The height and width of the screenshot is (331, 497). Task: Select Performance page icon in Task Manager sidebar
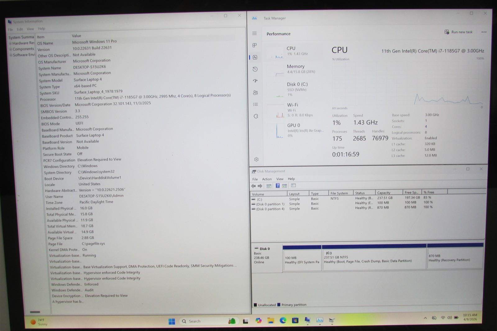(255, 57)
